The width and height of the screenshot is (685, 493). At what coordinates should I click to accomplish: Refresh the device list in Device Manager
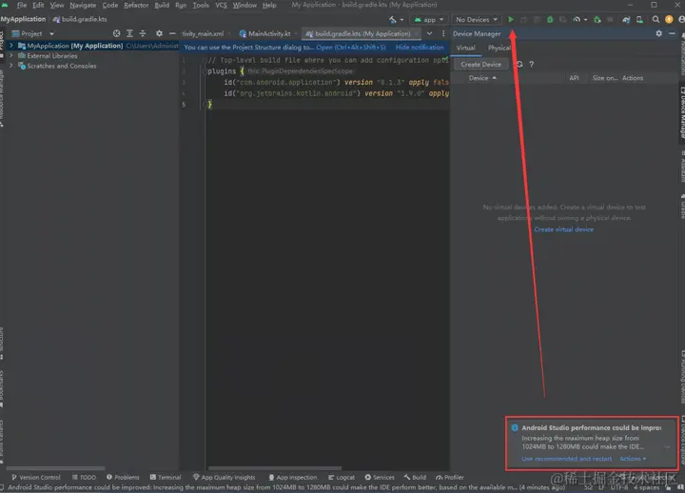[x=519, y=65]
